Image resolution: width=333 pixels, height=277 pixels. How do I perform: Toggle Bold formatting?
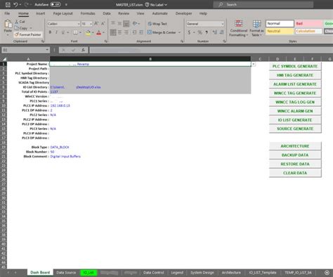click(50, 32)
